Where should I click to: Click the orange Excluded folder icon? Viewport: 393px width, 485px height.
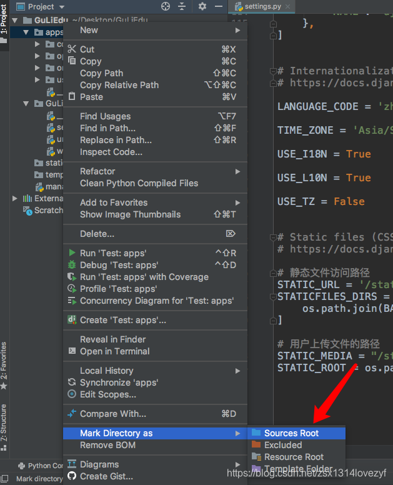[x=256, y=444]
